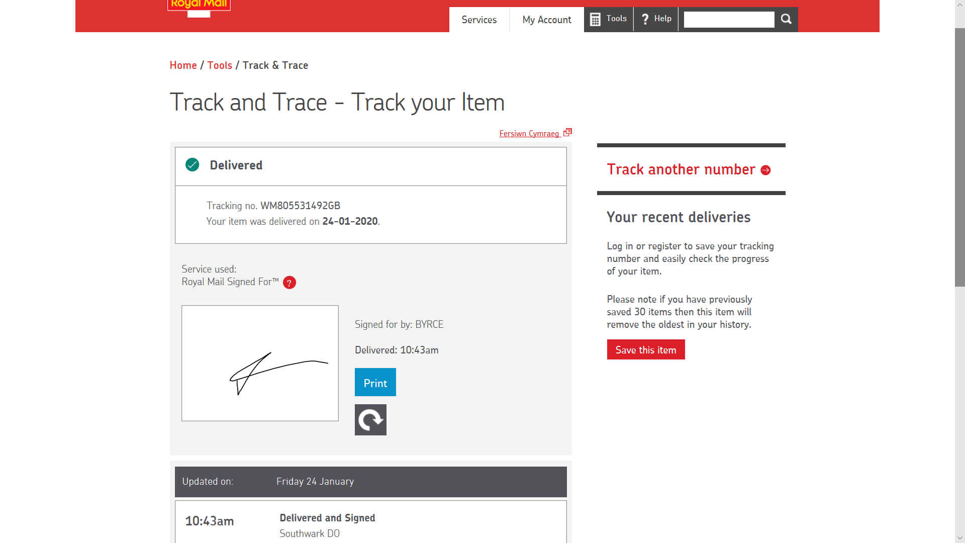Click 'Royal Mail Signed For' service text
Image resolution: width=965 pixels, height=543 pixels.
230,282
